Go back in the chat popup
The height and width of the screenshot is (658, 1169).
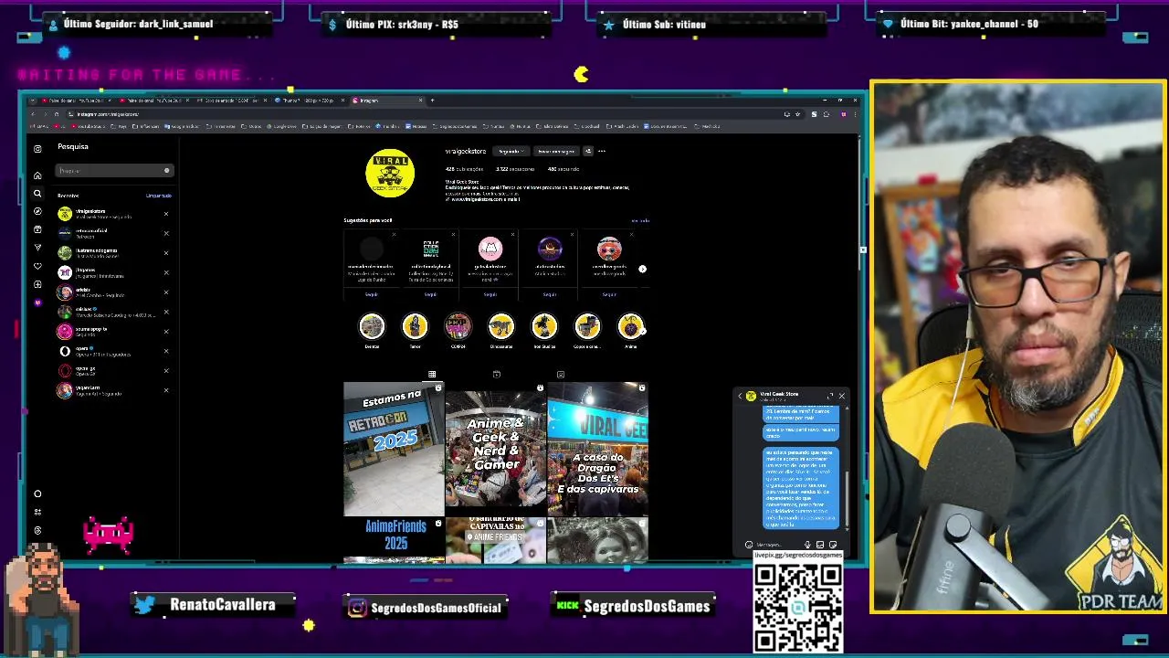click(x=741, y=397)
